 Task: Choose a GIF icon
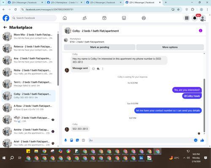(84, 140)
